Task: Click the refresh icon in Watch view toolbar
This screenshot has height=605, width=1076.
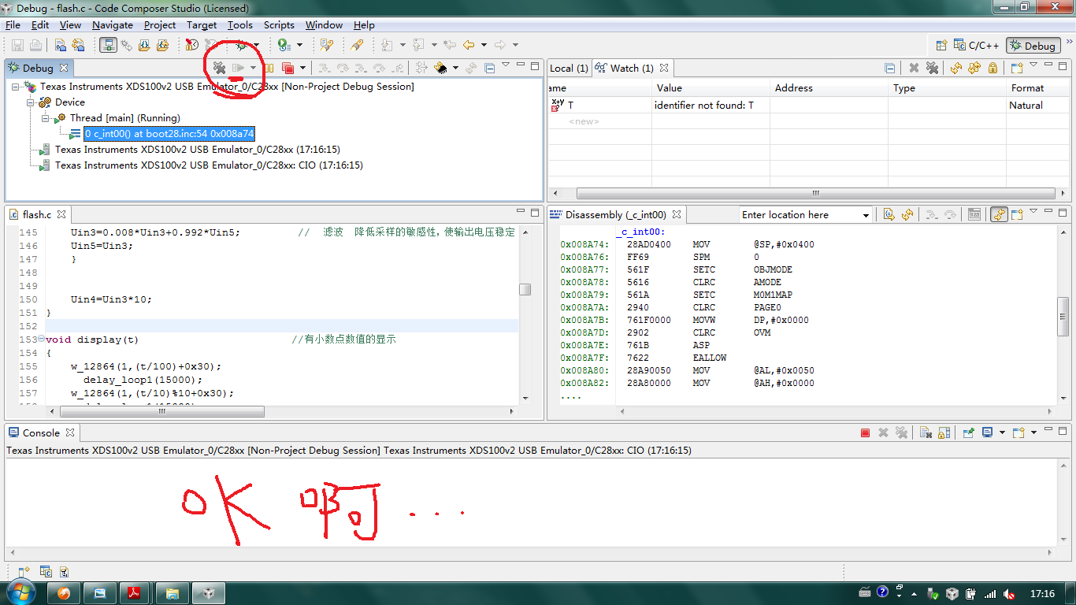Action: point(955,69)
